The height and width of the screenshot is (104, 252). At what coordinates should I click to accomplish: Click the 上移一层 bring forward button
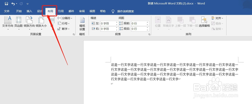tap(180, 23)
